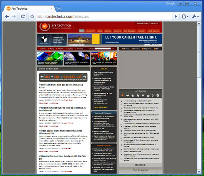Click the site Search input field
This screenshot has width=204, height=176.
pos(103,49)
